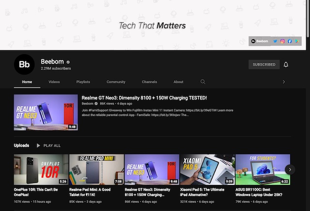Click title 'OnePlus 10R: This Can't Be OnePlus!'
Screen dimensions: 310x211
coord(36,192)
